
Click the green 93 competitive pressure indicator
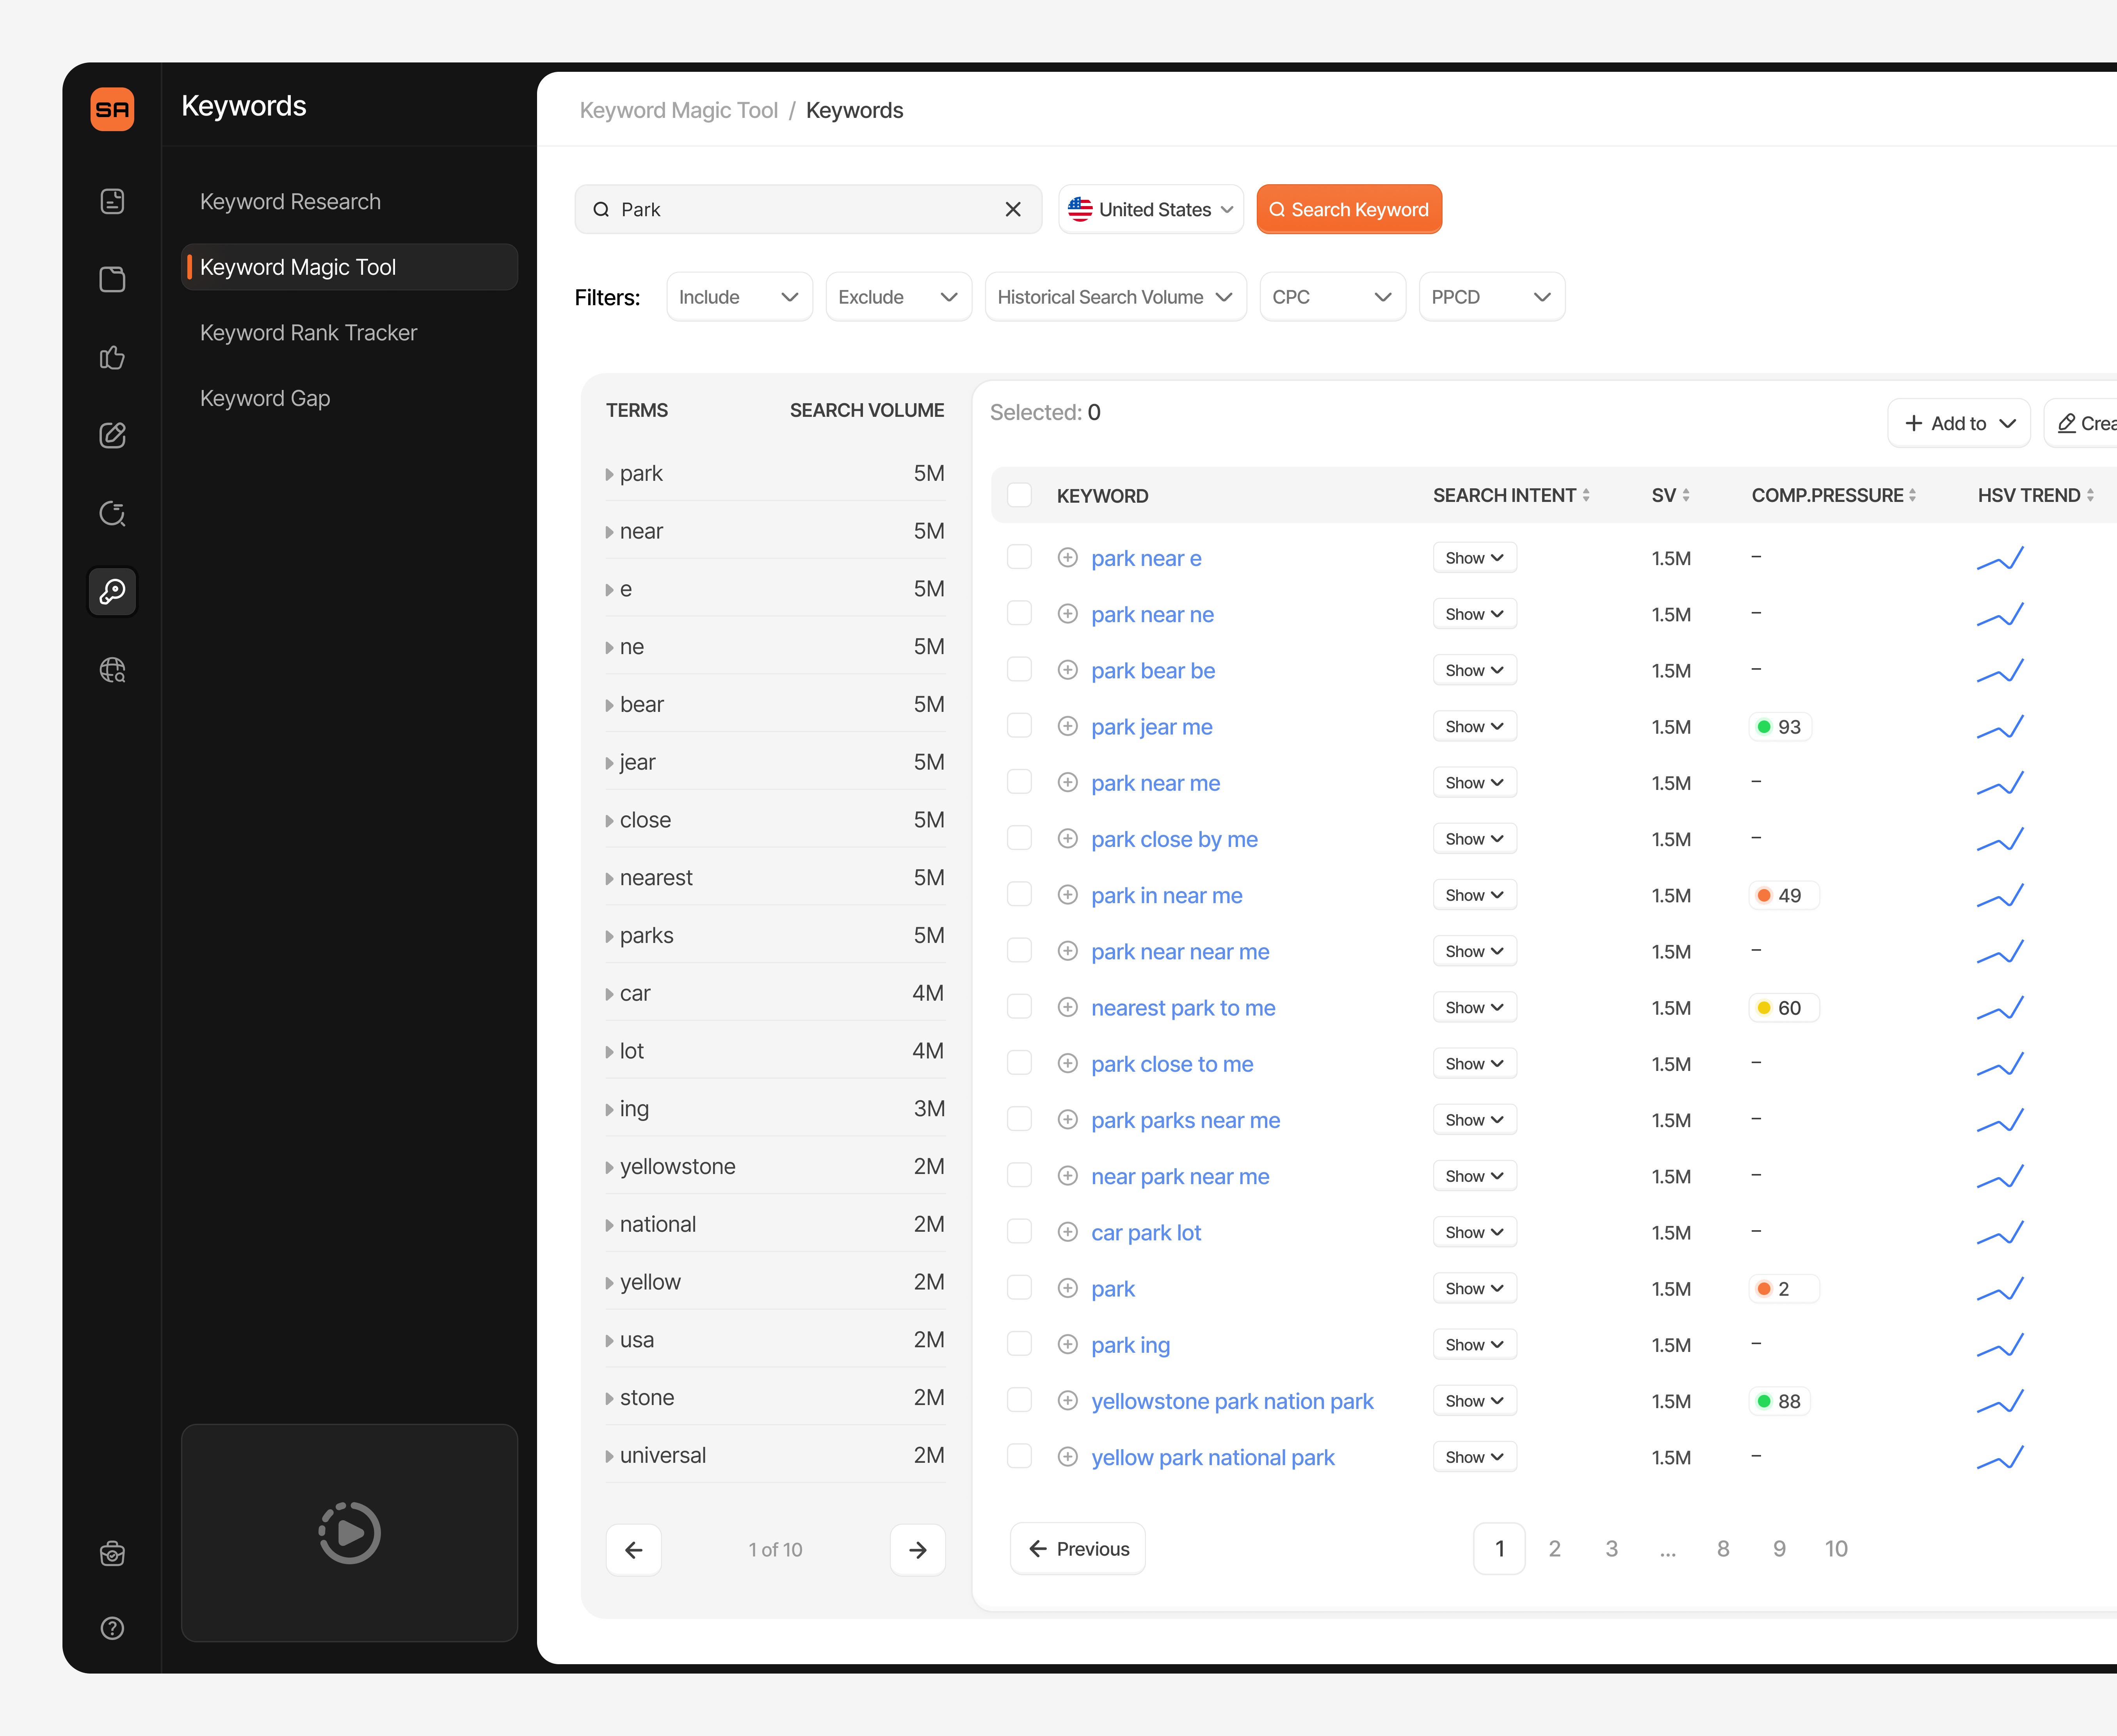pos(1779,727)
